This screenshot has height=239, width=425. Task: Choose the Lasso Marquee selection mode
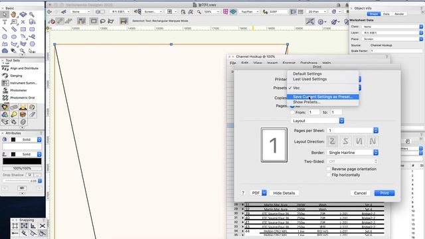(x=103, y=21)
